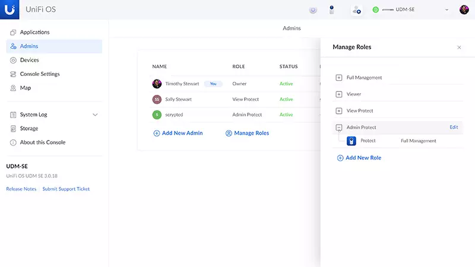This screenshot has height=267, width=475.
Task: Click Admin Protect role for scrypted
Action: pyautogui.click(x=247, y=115)
